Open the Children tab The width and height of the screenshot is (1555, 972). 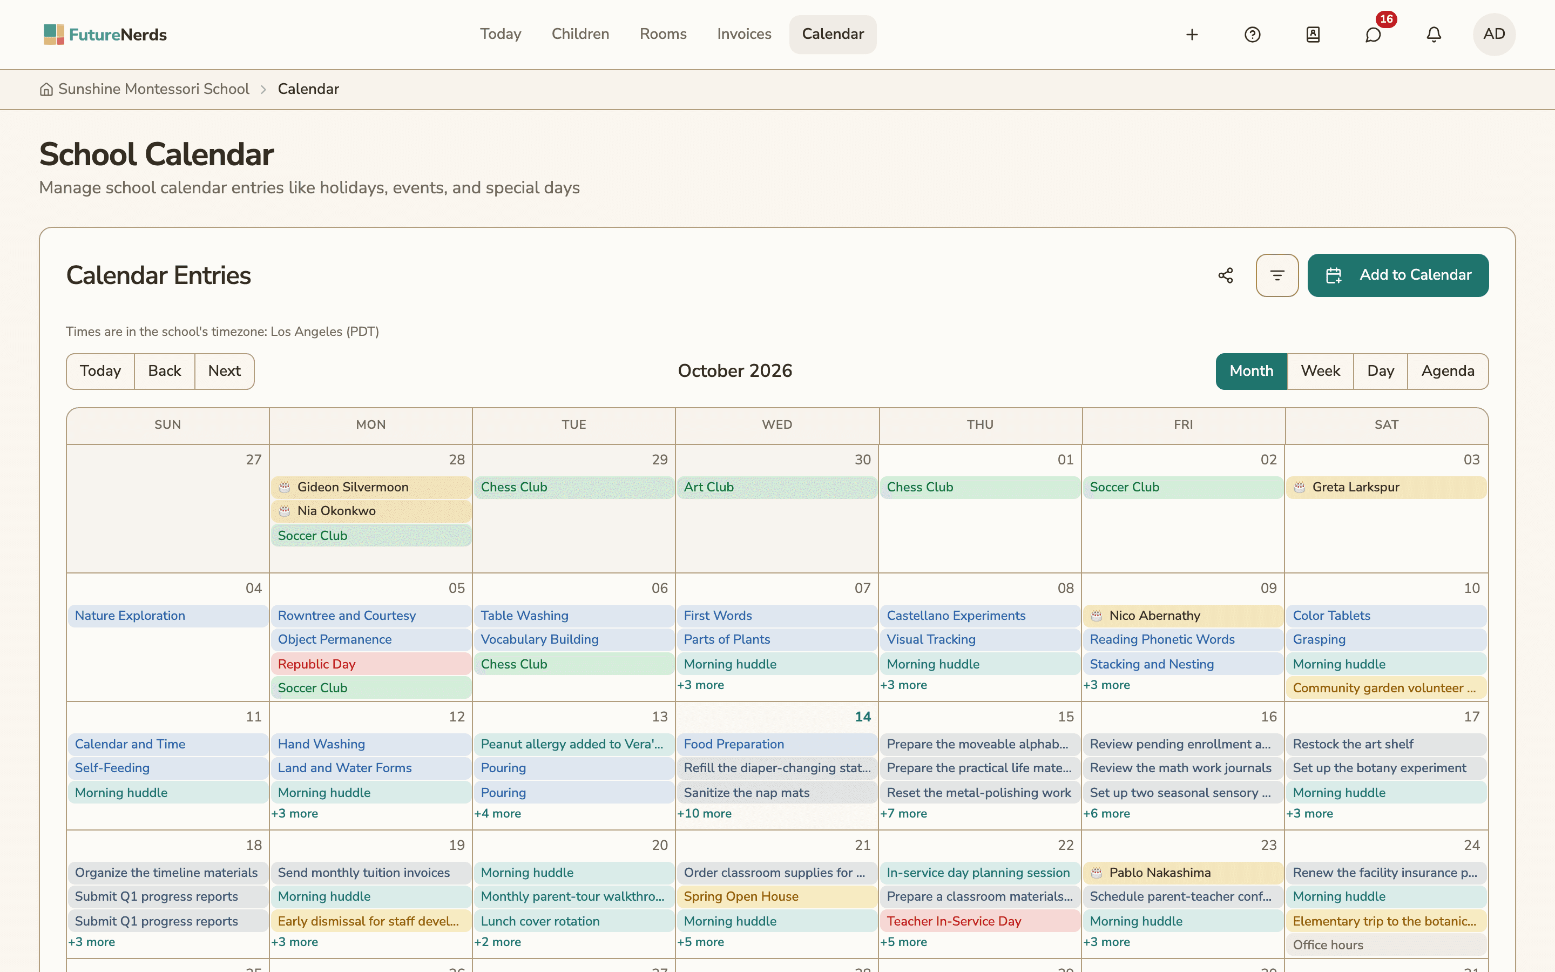click(580, 34)
